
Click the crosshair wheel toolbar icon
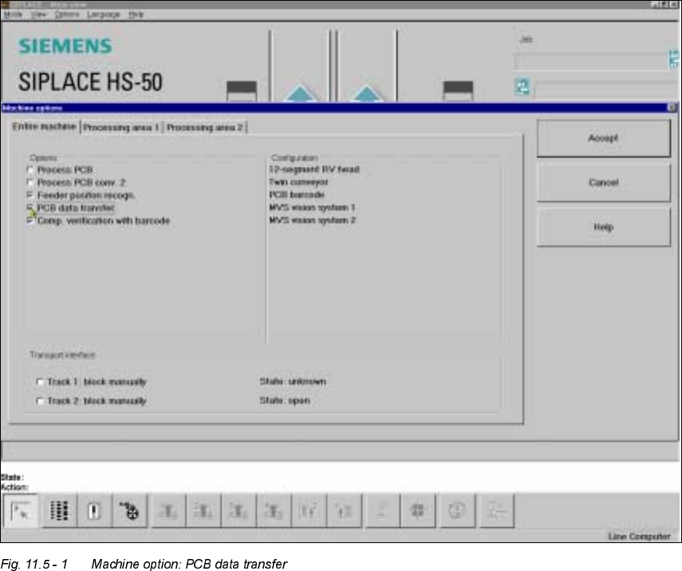pyautogui.click(x=129, y=510)
